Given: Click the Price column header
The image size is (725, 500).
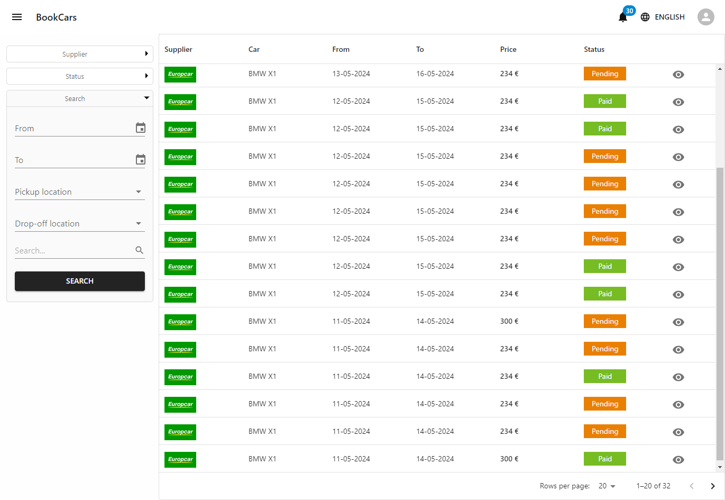Looking at the screenshot, I should point(508,49).
